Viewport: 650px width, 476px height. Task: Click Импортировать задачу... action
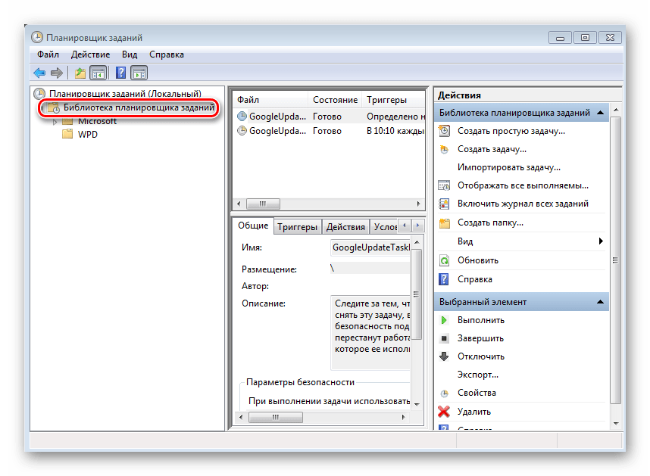click(508, 167)
